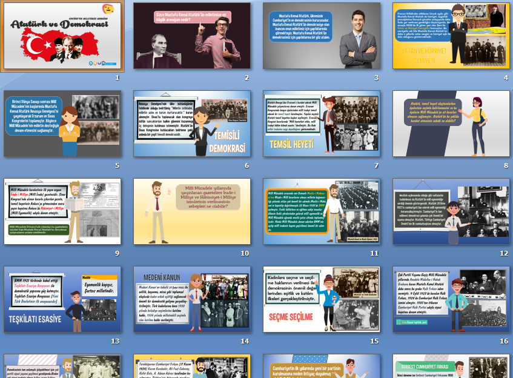Click slide 10 with the beige question bubble

coord(192,211)
